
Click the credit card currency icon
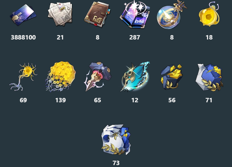pos(23,15)
